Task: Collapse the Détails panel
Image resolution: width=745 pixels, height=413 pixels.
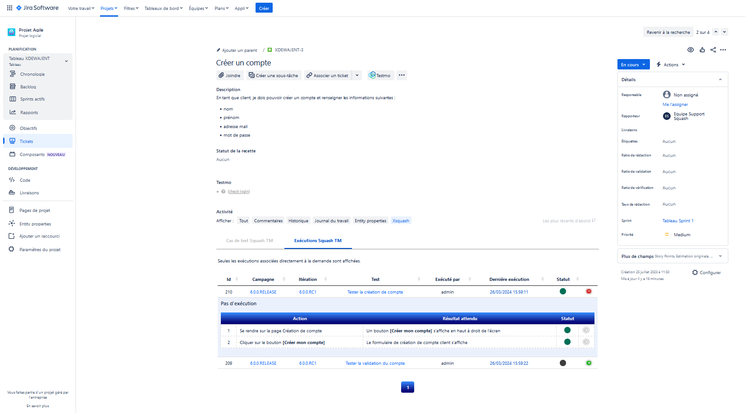Action: point(720,80)
